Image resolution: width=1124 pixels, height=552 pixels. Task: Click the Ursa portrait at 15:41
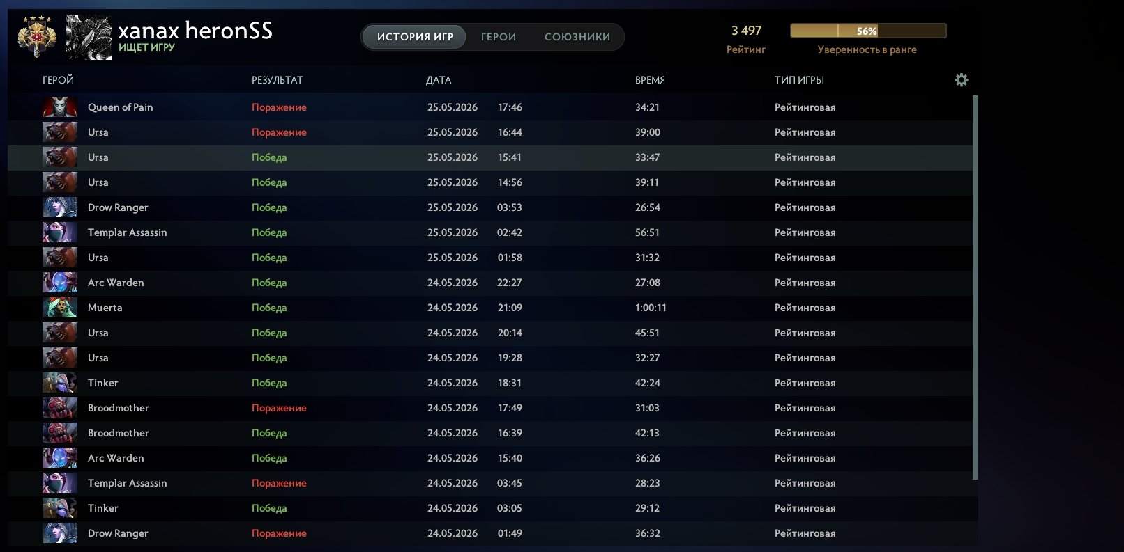pyautogui.click(x=60, y=157)
